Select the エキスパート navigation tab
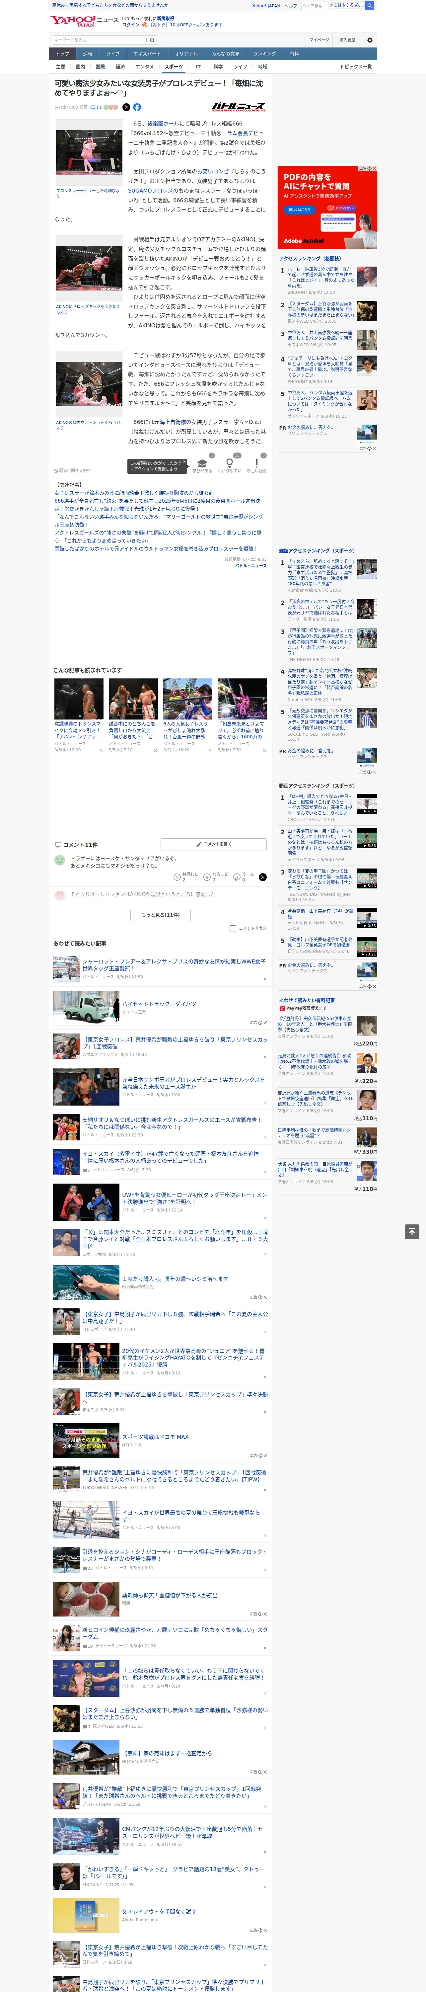Image resolution: width=426 pixels, height=1992 pixels. (147, 54)
